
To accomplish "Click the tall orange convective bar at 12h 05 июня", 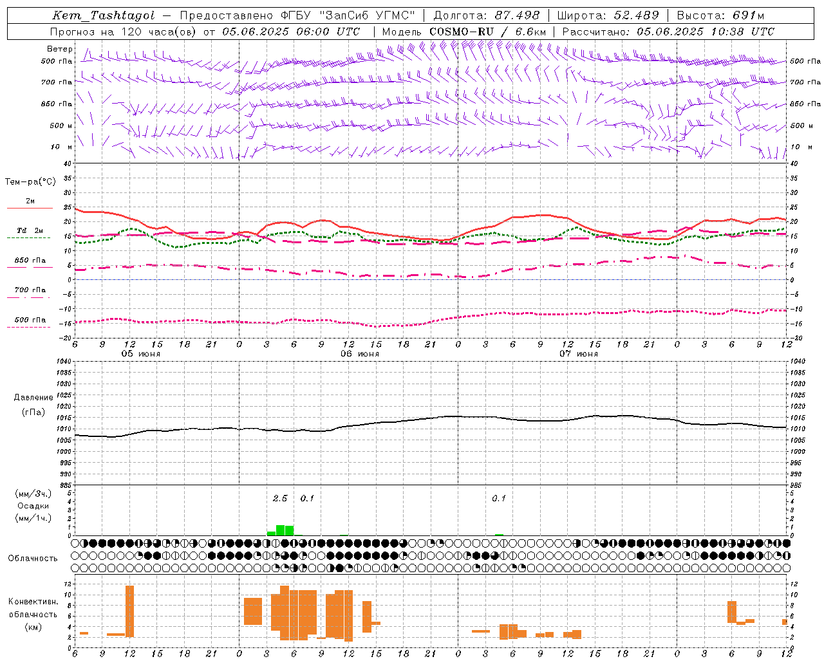I will 129,611.
